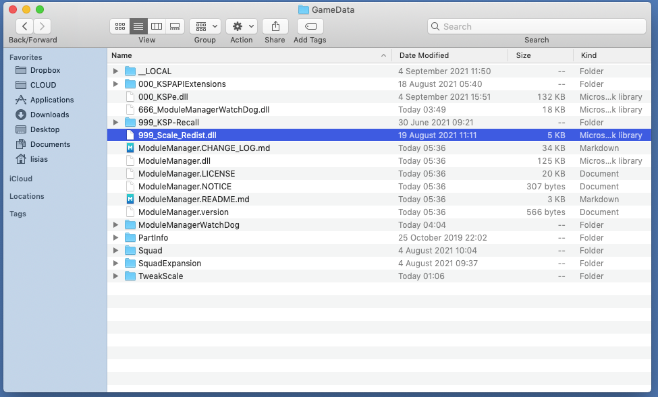Focus the Search field
Image resolution: width=658 pixels, height=397 pixels.
(537, 26)
